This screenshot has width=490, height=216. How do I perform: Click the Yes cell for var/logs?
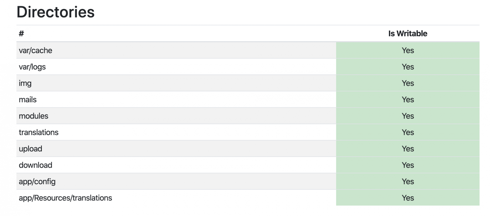tap(408, 67)
